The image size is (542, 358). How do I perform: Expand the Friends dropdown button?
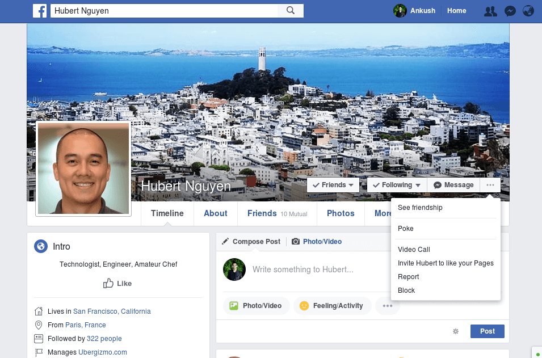click(x=333, y=185)
